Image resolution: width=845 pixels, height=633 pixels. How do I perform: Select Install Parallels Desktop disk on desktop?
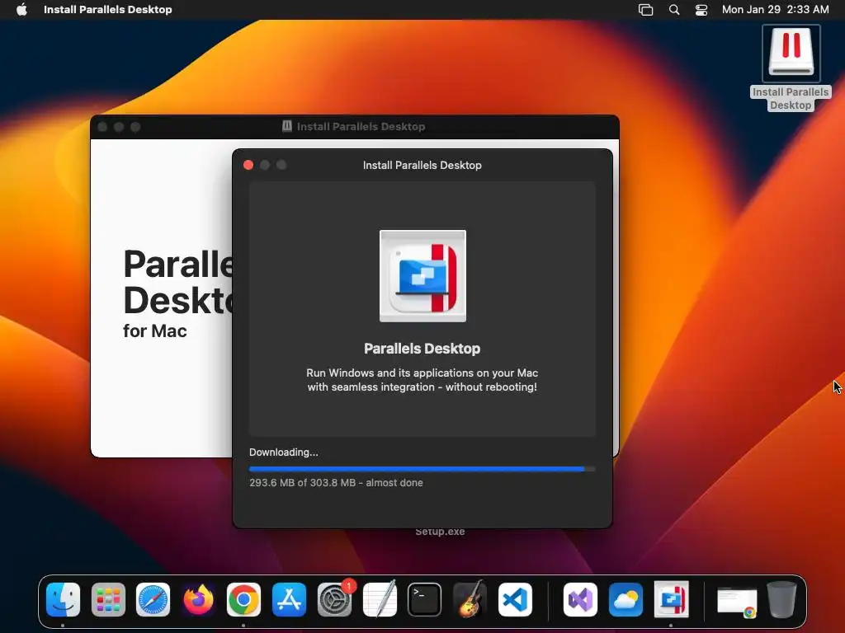pyautogui.click(x=791, y=53)
